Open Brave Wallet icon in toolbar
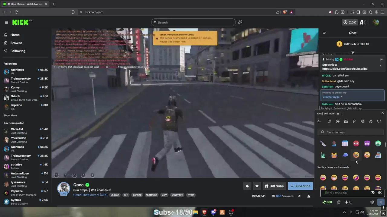 364,12
